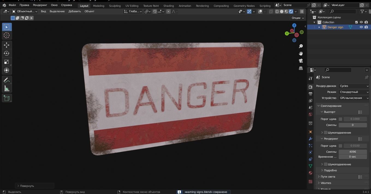Image resolution: width=371 pixels, height=194 pixels.
Task: Open the Annotate tool
Action: [7, 80]
